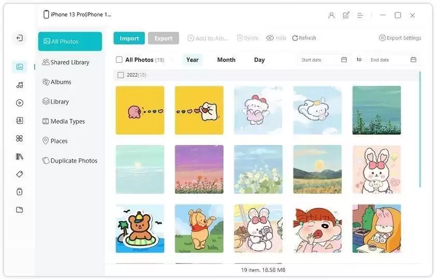Viewport: 436px width, 280px height.
Task: Open the Apps icon in sidebar
Action: pyautogui.click(x=20, y=138)
